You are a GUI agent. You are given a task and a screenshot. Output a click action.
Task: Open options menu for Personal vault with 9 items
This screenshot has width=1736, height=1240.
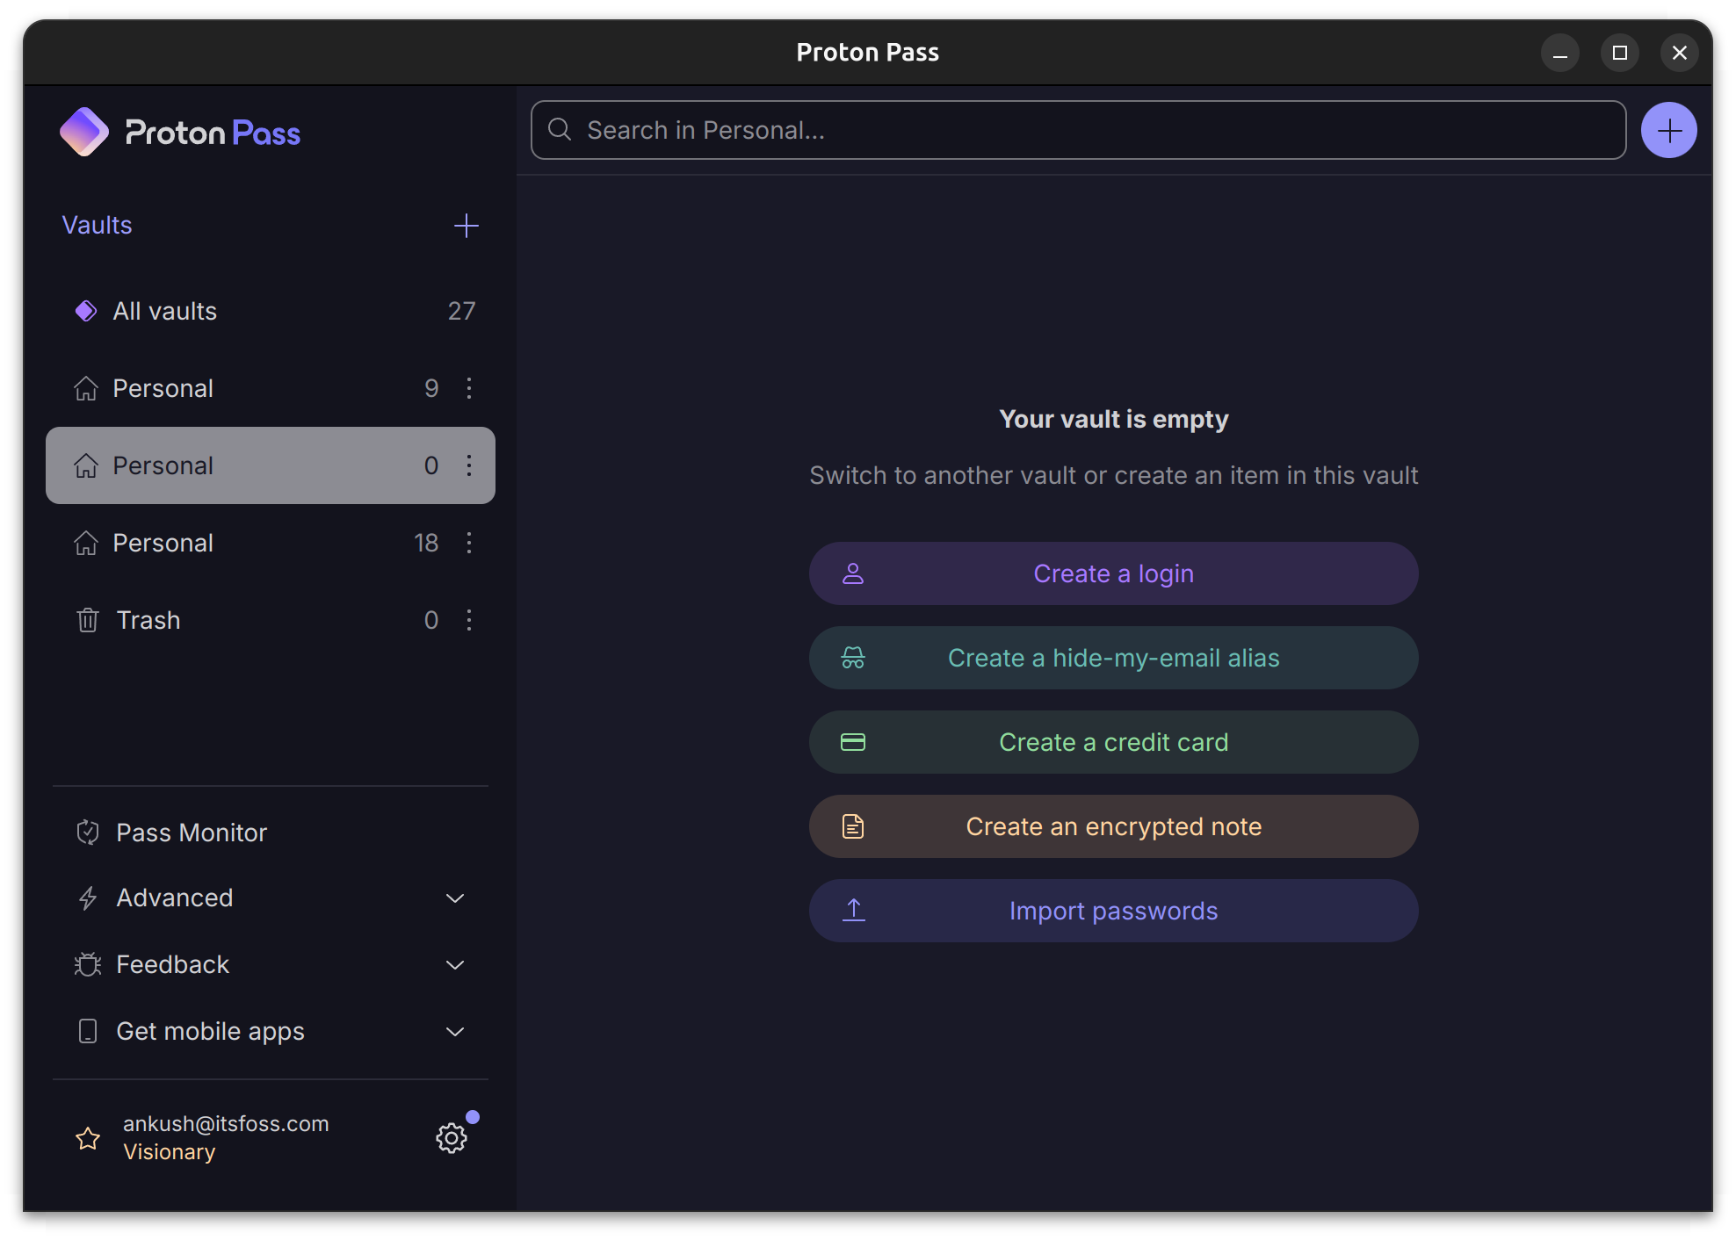point(469,387)
